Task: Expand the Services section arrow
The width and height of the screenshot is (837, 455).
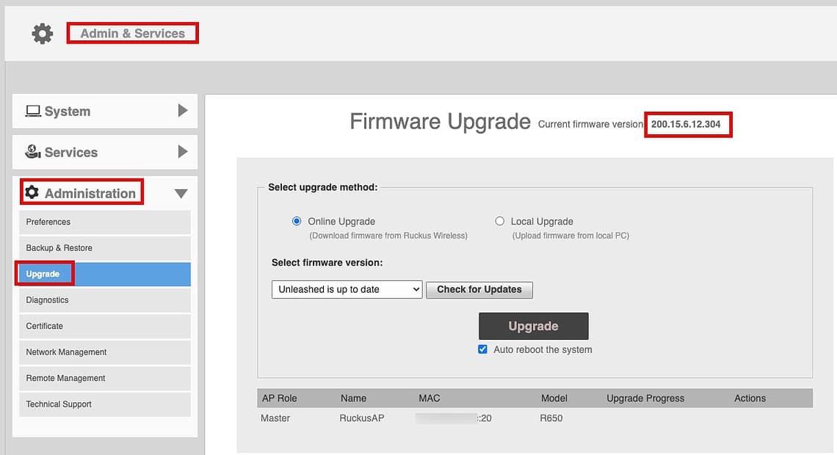Action: pyautogui.click(x=183, y=152)
